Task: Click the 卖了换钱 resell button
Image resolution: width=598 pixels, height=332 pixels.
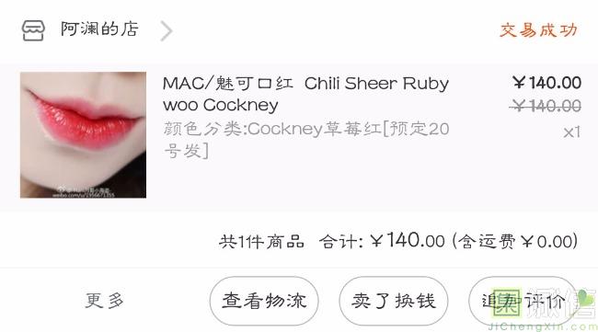Action: [394, 301]
